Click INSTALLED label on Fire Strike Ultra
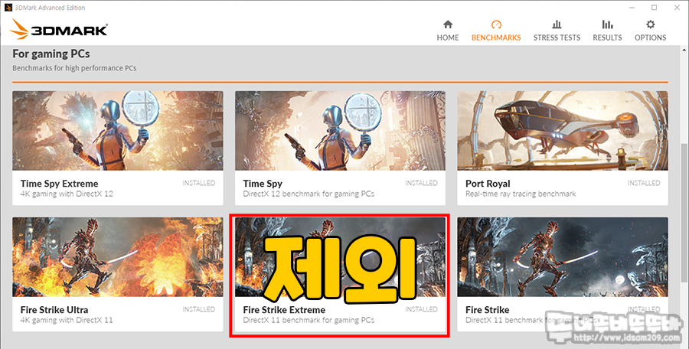689x349 pixels. tap(199, 309)
